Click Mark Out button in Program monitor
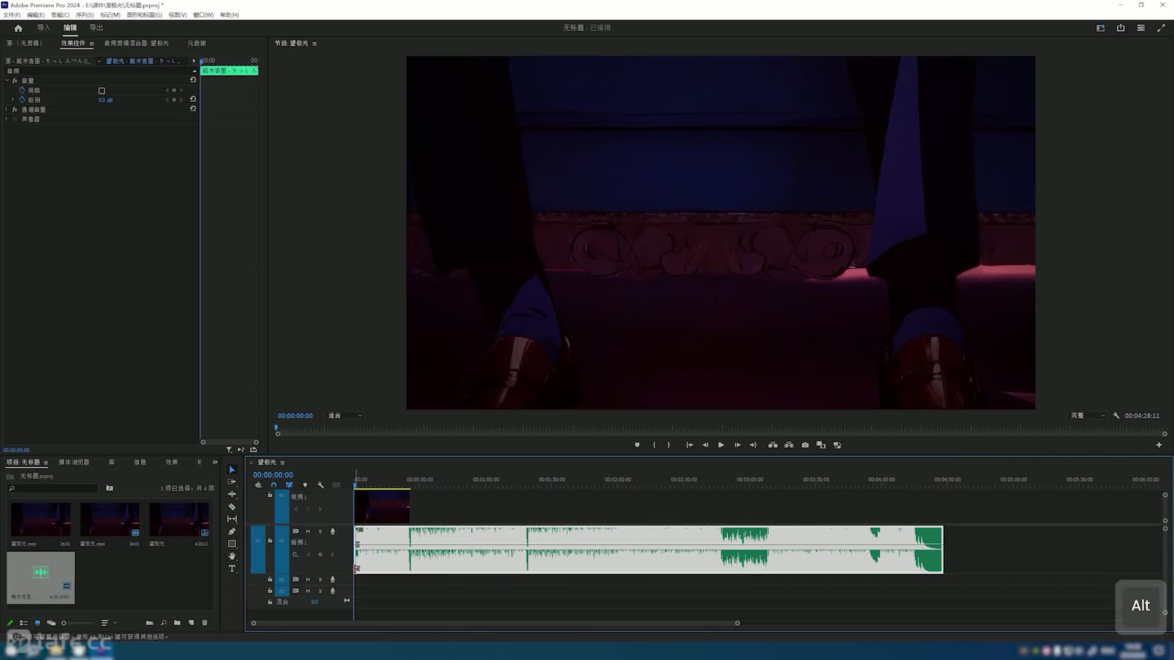The image size is (1174, 660). click(669, 445)
